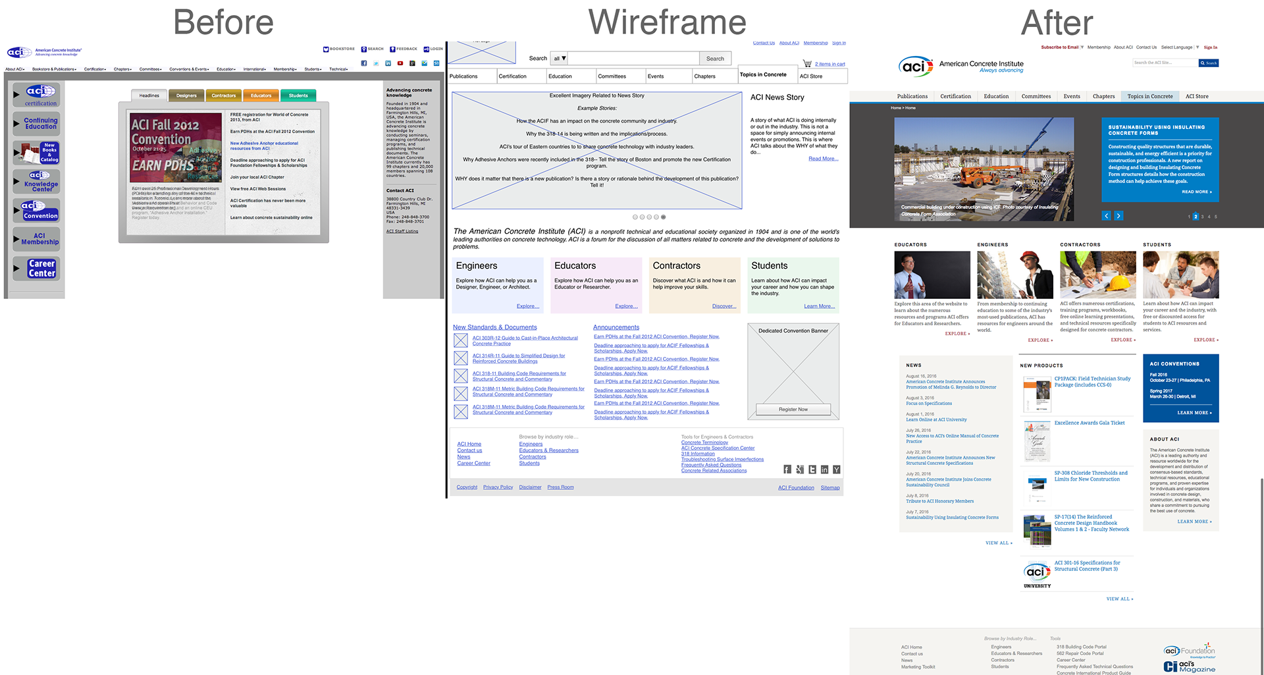Click the 'Search the ACI Site' field

pos(1165,63)
